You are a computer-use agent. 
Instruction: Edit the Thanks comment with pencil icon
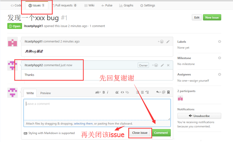(162, 65)
